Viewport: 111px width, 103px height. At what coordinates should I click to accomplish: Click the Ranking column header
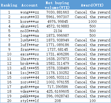pos(9,5)
